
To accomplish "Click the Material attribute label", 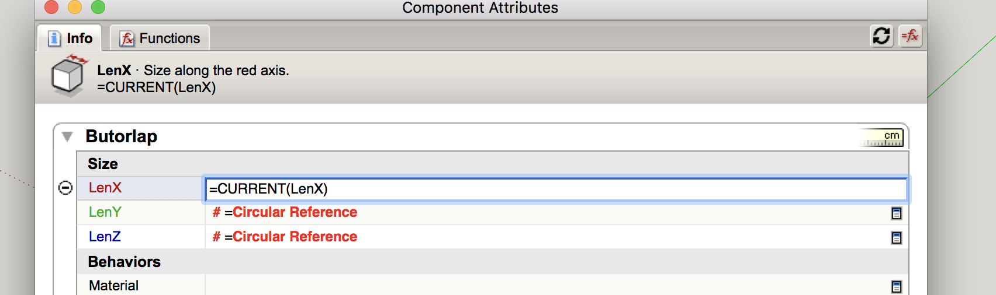I will point(114,286).
